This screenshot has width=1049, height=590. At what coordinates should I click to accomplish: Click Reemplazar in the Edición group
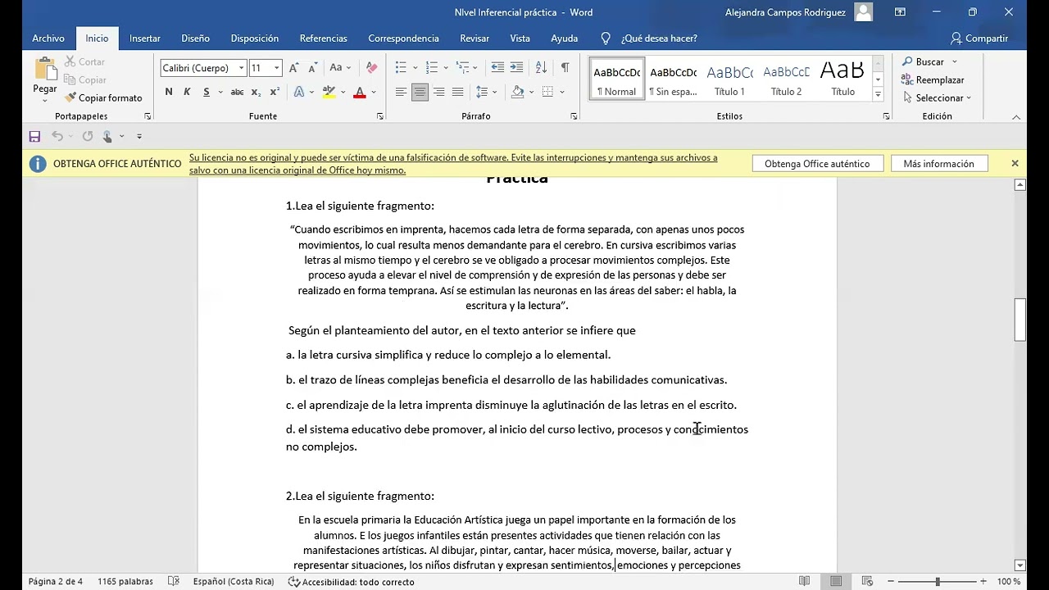(933, 79)
